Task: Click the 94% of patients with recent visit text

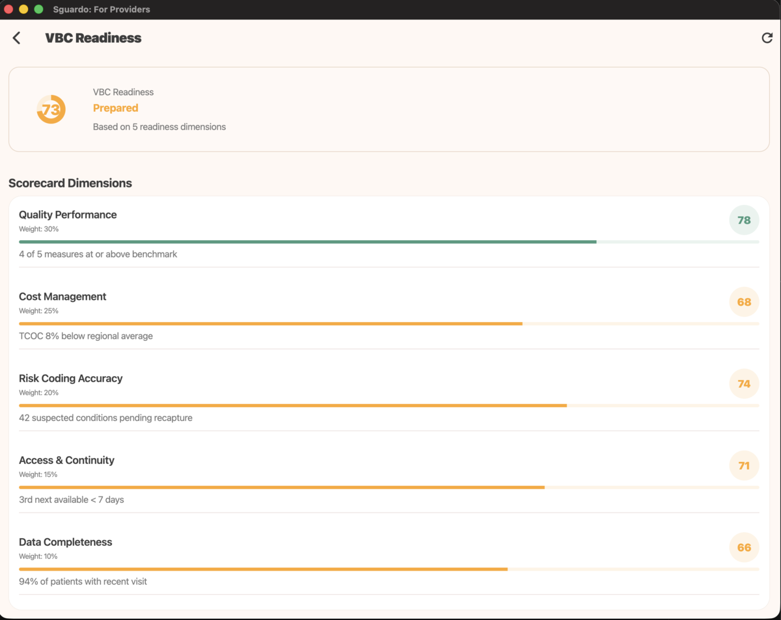Action: 83,581
